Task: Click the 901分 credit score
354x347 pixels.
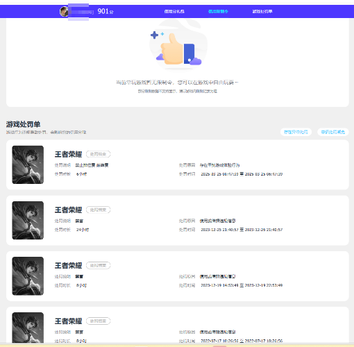Action: [x=106, y=11]
